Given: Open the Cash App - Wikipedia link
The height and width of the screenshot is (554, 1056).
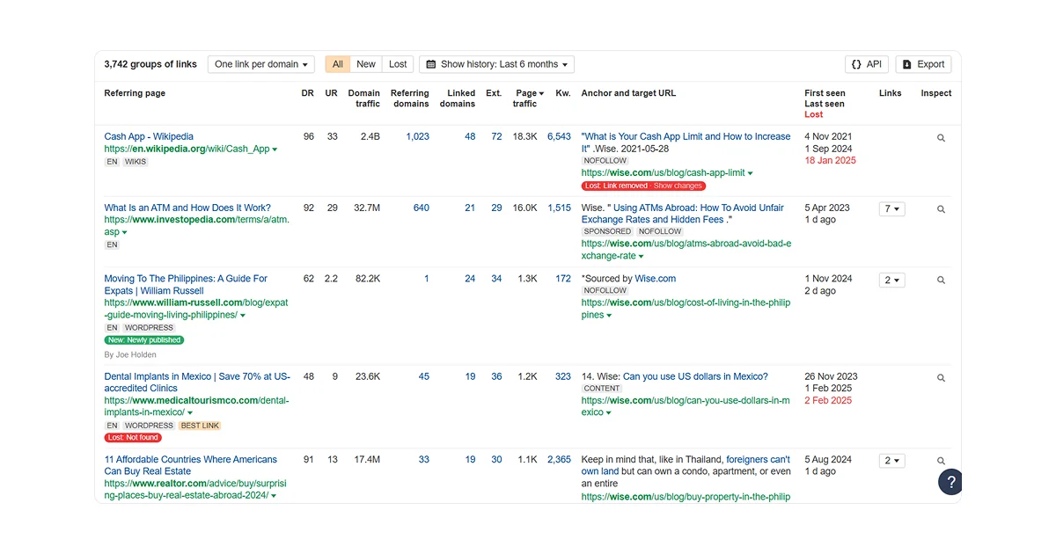Looking at the screenshot, I should [x=149, y=137].
